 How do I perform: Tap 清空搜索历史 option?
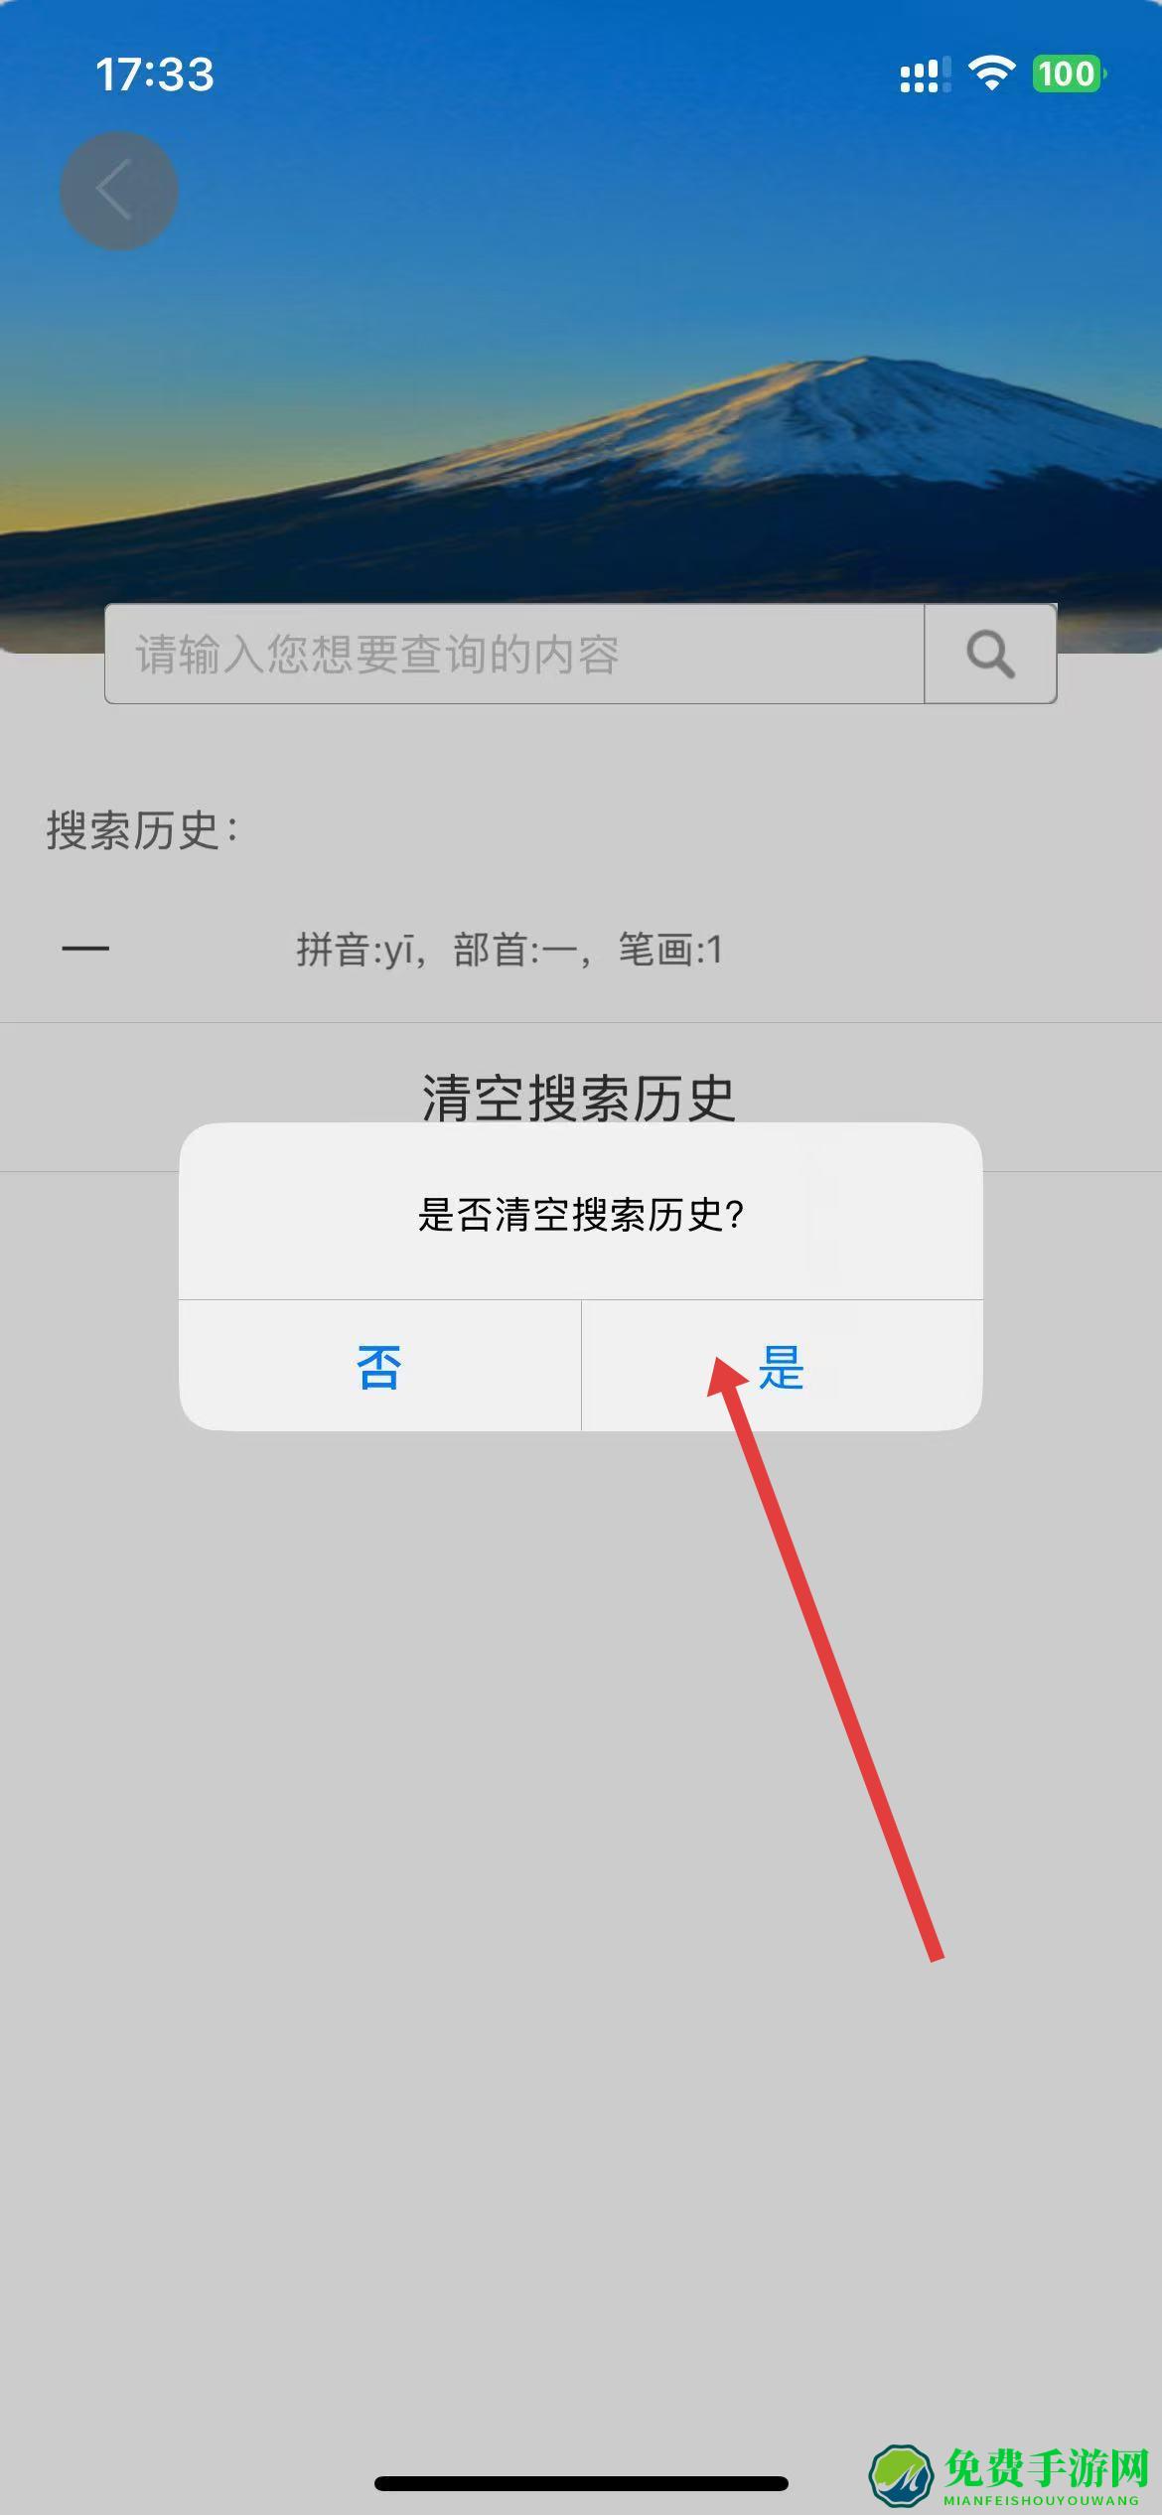click(x=581, y=1097)
